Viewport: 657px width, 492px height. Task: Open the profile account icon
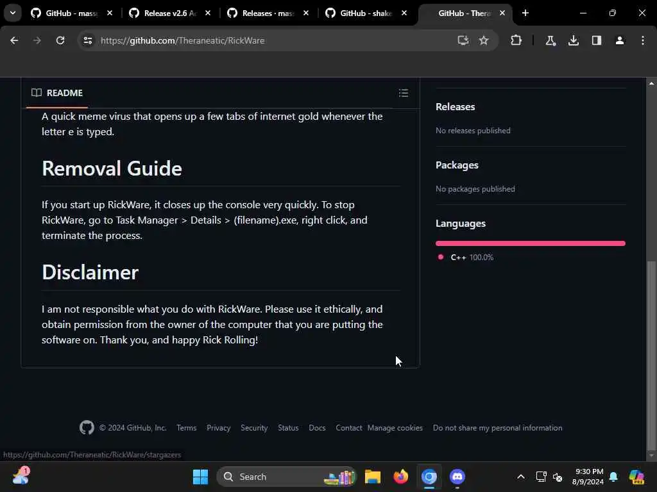[x=619, y=40]
